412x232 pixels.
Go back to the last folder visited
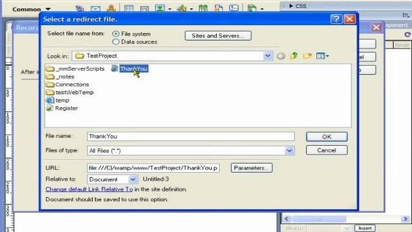[x=281, y=56]
